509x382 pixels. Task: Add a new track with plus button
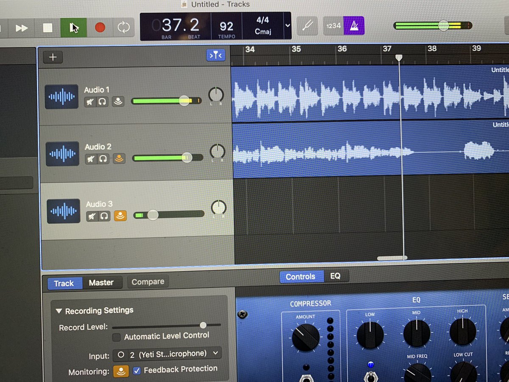pos(53,57)
